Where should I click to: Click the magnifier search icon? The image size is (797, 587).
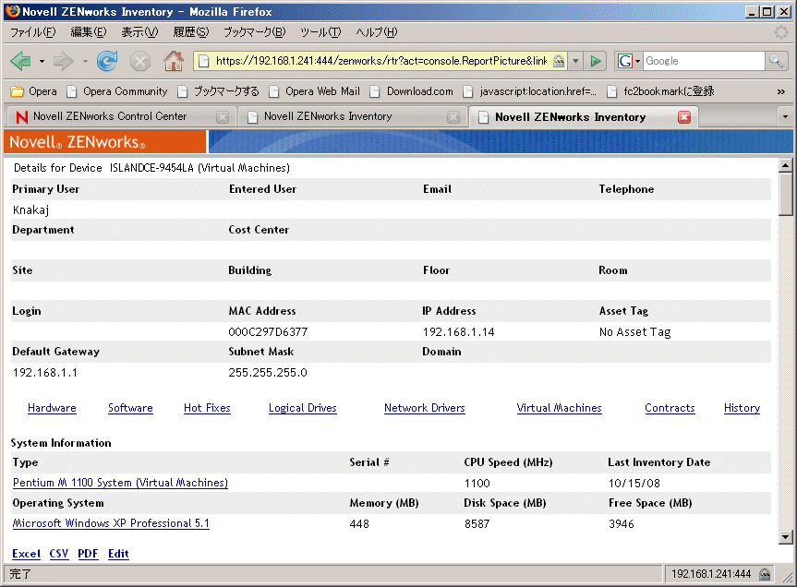[x=776, y=61]
